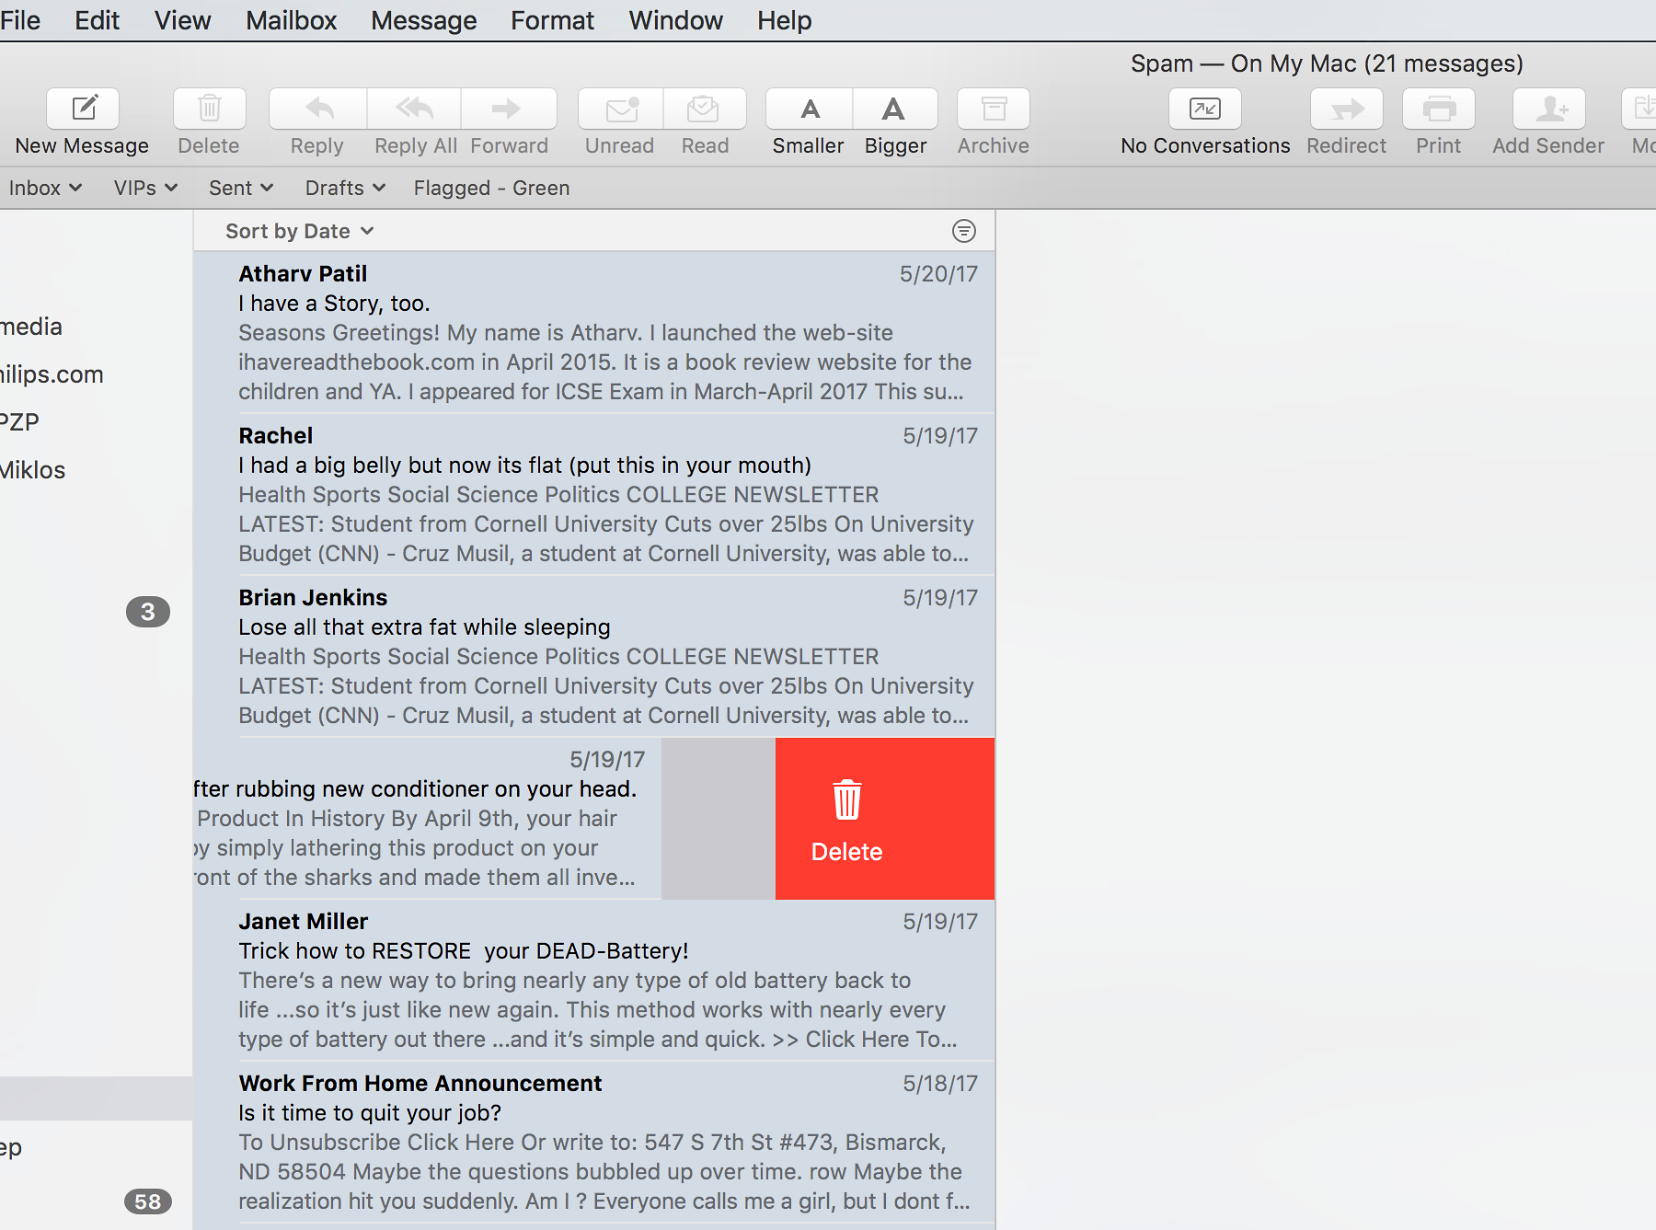
Task: Select the Brian Jenkins message
Action: pos(594,657)
